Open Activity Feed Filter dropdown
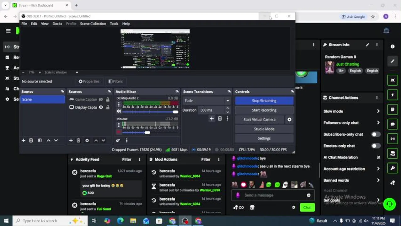The image size is (401, 226). tap(127, 159)
